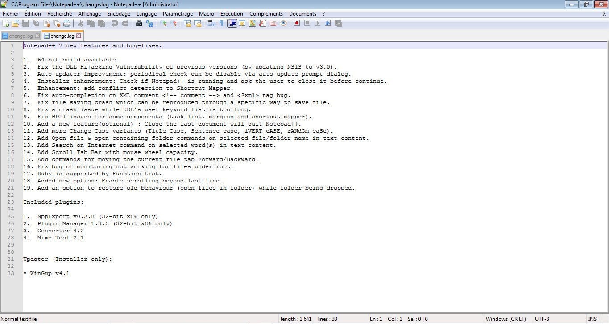Open the Function List panel icon
The height and width of the screenshot is (324, 609).
pos(263,23)
